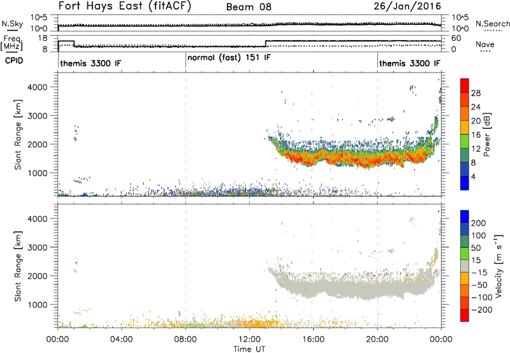Click power scale value '16'
Image resolution: width=510 pixels, height=353 pixels.
(x=476, y=135)
